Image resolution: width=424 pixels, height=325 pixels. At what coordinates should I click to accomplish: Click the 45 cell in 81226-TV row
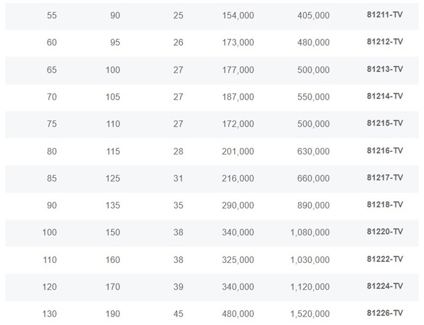tap(178, 314)
